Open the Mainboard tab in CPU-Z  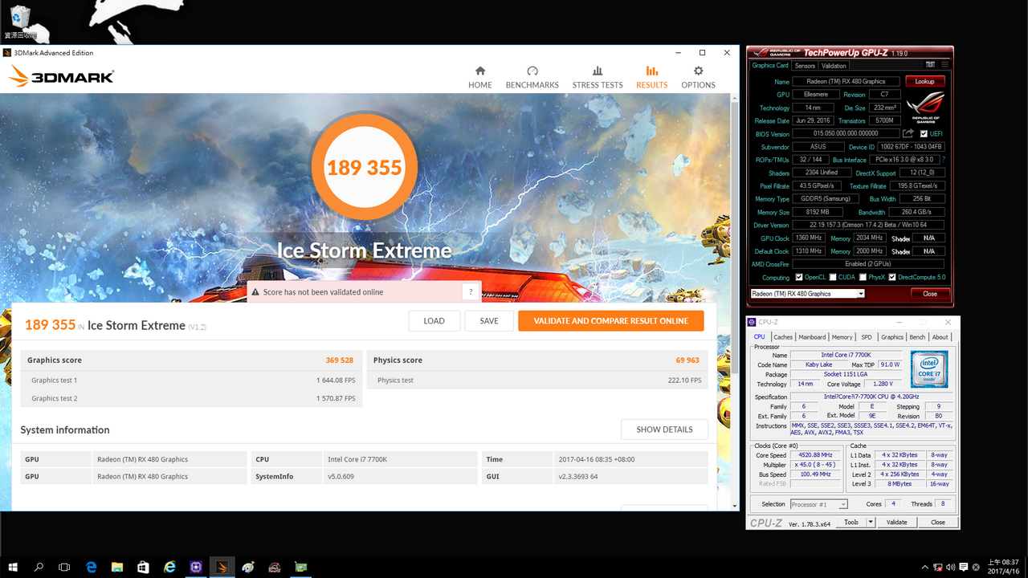812,337
